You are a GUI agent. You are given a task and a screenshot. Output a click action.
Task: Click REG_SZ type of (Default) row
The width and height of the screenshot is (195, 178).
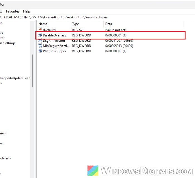[77, 30]
